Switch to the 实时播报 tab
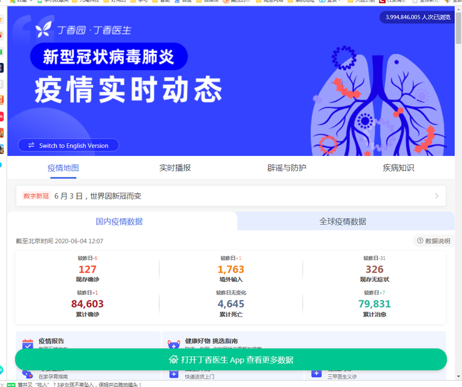462x387 pixels. pos(175,168)
